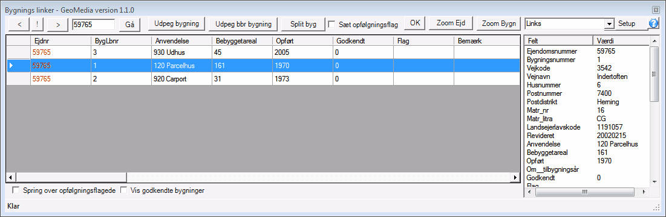Click the grid horizontal scrollbar thumb
The height and width of the screenshot is (217, 666).
[x=71, y=177]
